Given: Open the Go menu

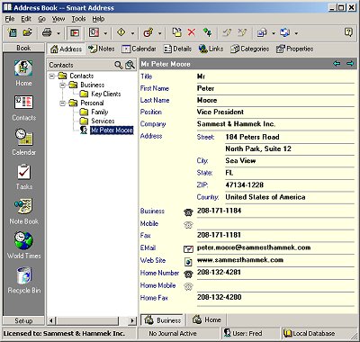Looking at the screenshot, I should coord(41,19).
